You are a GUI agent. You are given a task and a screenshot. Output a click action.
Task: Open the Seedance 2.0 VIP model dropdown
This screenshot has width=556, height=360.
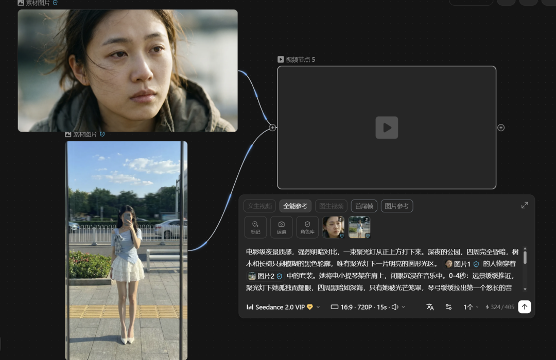(x=281, y=307)
